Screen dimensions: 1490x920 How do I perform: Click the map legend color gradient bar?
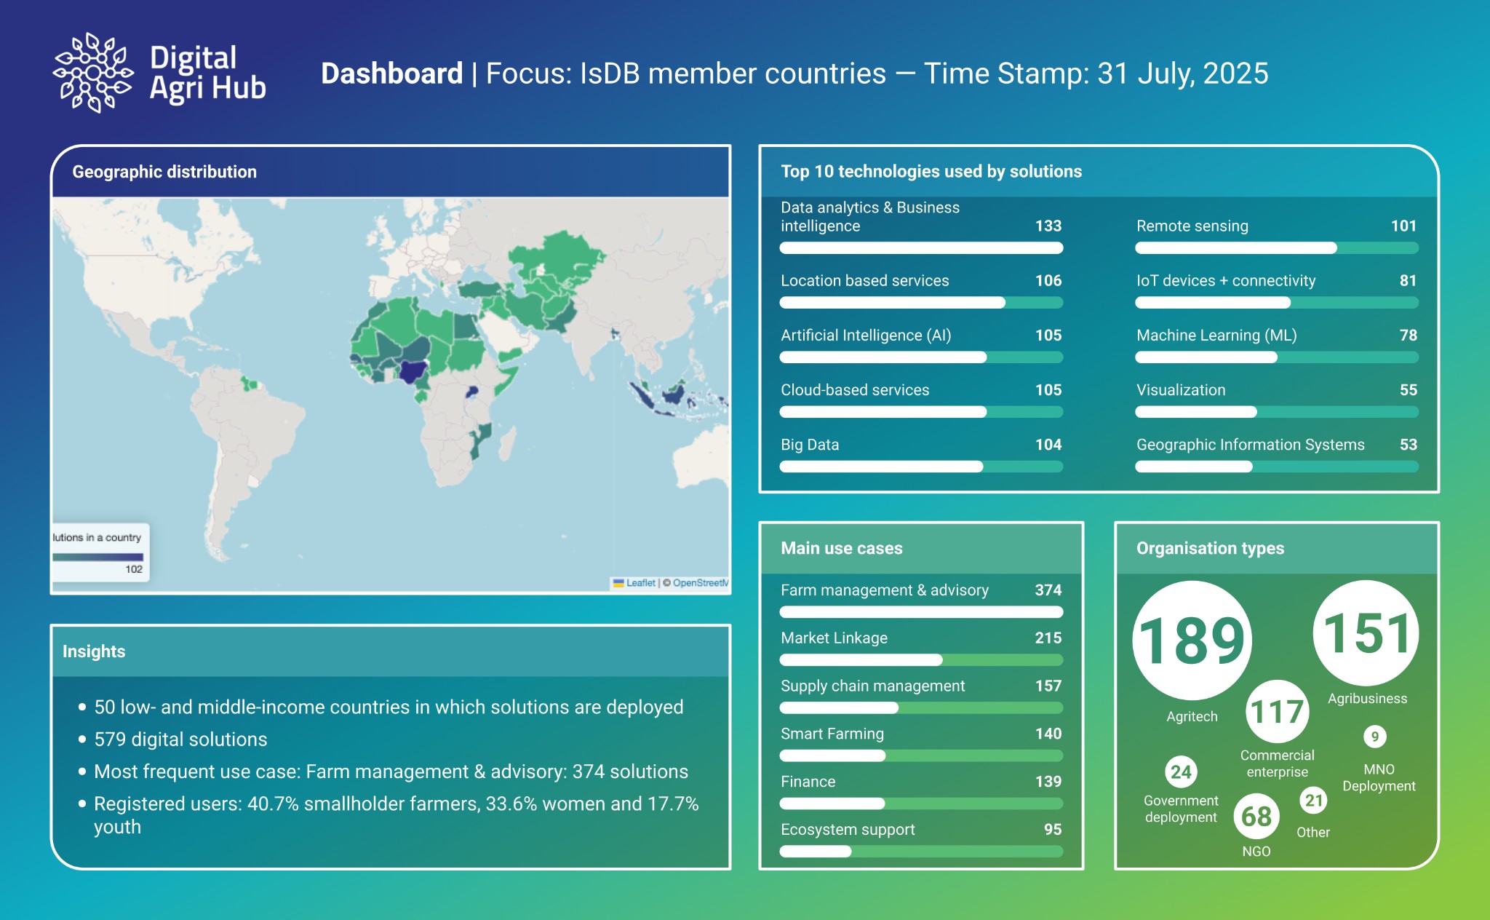click(x=97, y=557)
